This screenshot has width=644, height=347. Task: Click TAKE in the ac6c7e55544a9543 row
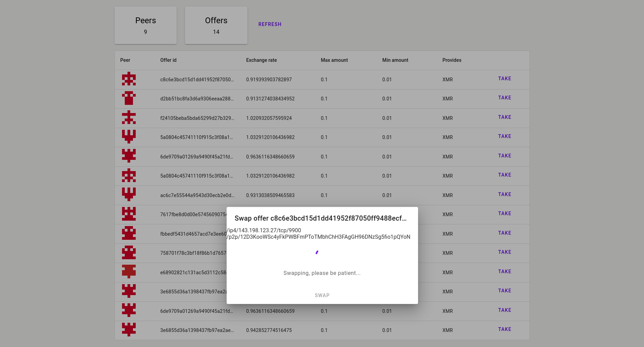point(505,194)
